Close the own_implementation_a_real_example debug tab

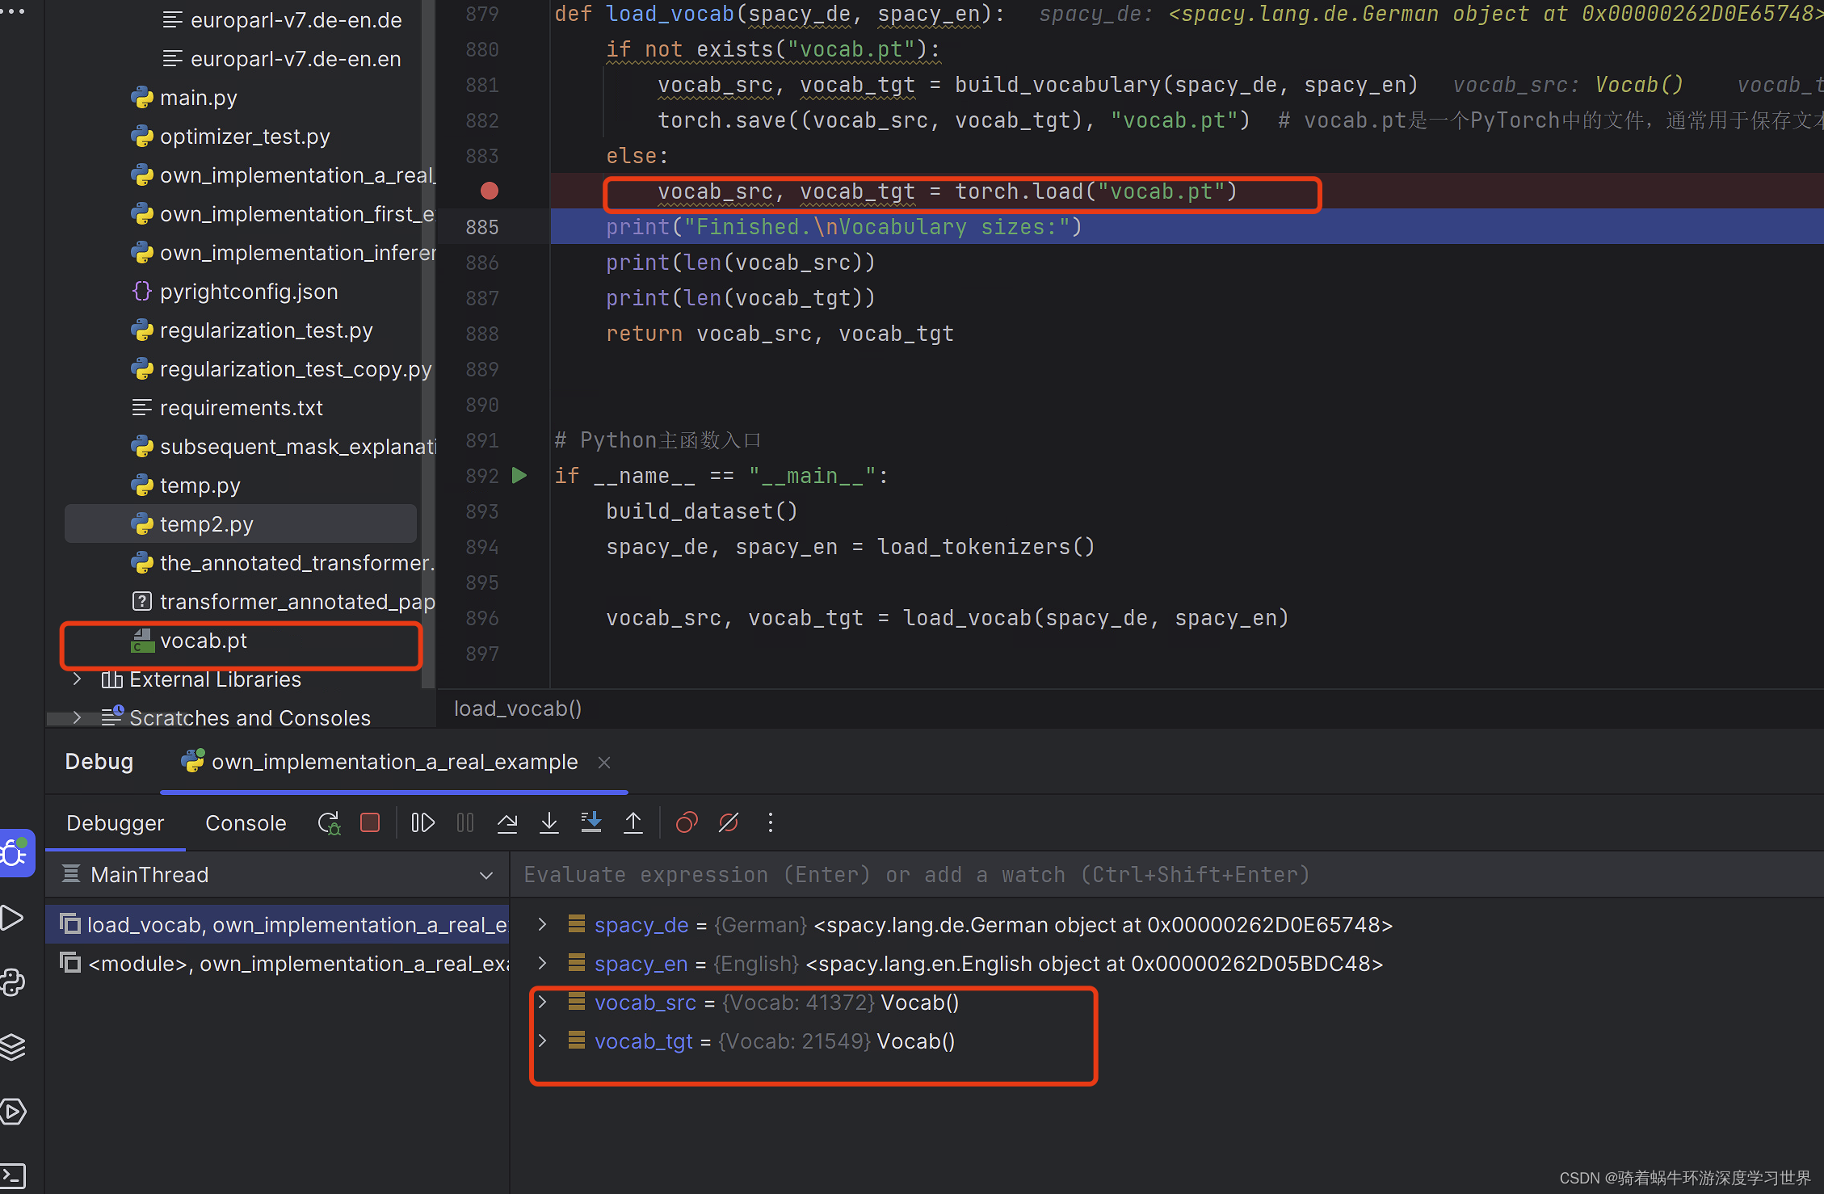pos(604,762)
